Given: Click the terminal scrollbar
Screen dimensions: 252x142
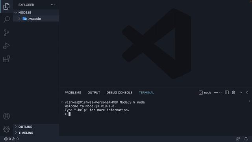Looking at the screenshot, I should point(250,101).
